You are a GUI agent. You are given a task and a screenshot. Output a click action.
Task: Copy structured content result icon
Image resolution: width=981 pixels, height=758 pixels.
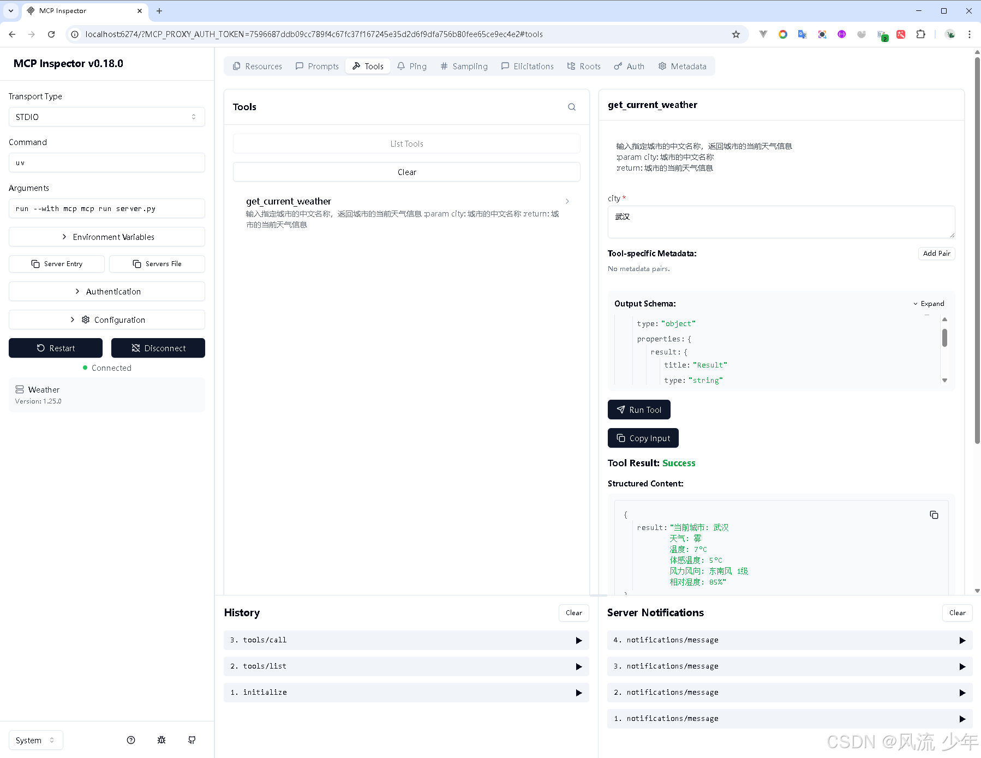click(x=934, y=515)
